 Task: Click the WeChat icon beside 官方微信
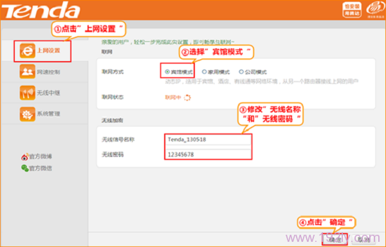(25, 168)
